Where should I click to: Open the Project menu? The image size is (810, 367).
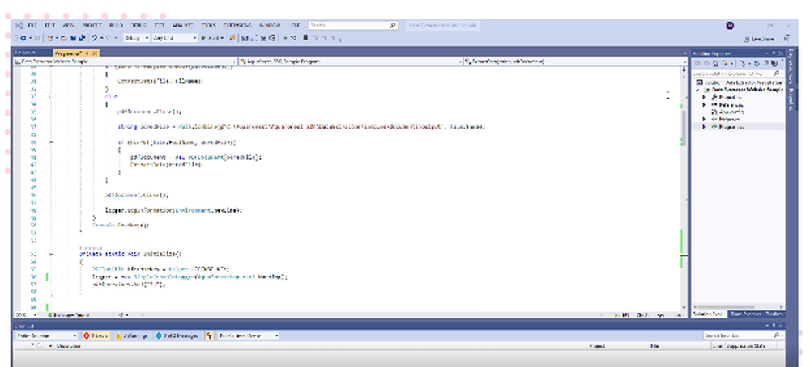point(92,25)
